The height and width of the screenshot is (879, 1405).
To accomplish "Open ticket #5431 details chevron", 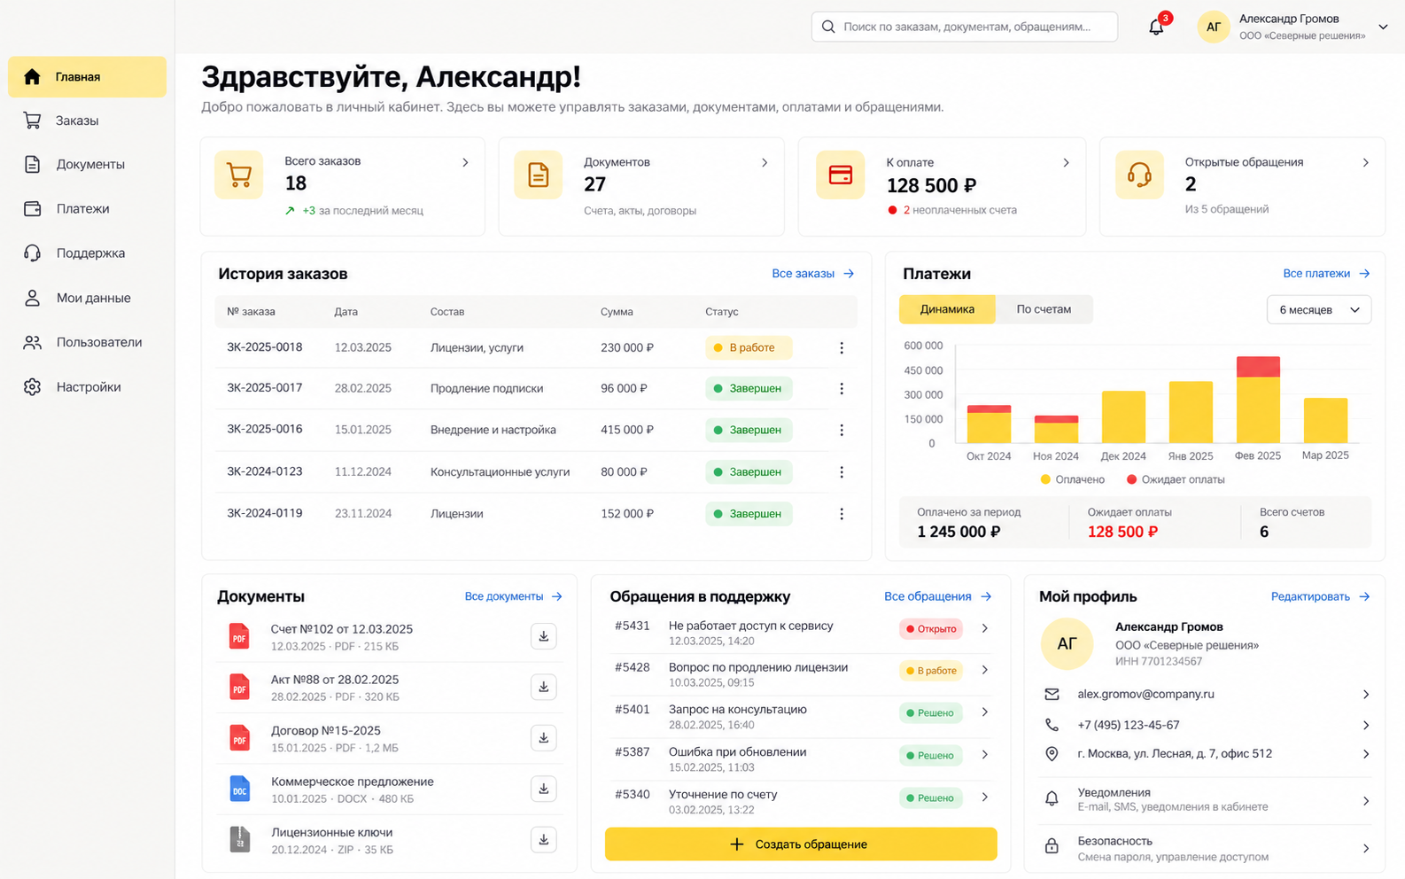I will pos(985,628).
